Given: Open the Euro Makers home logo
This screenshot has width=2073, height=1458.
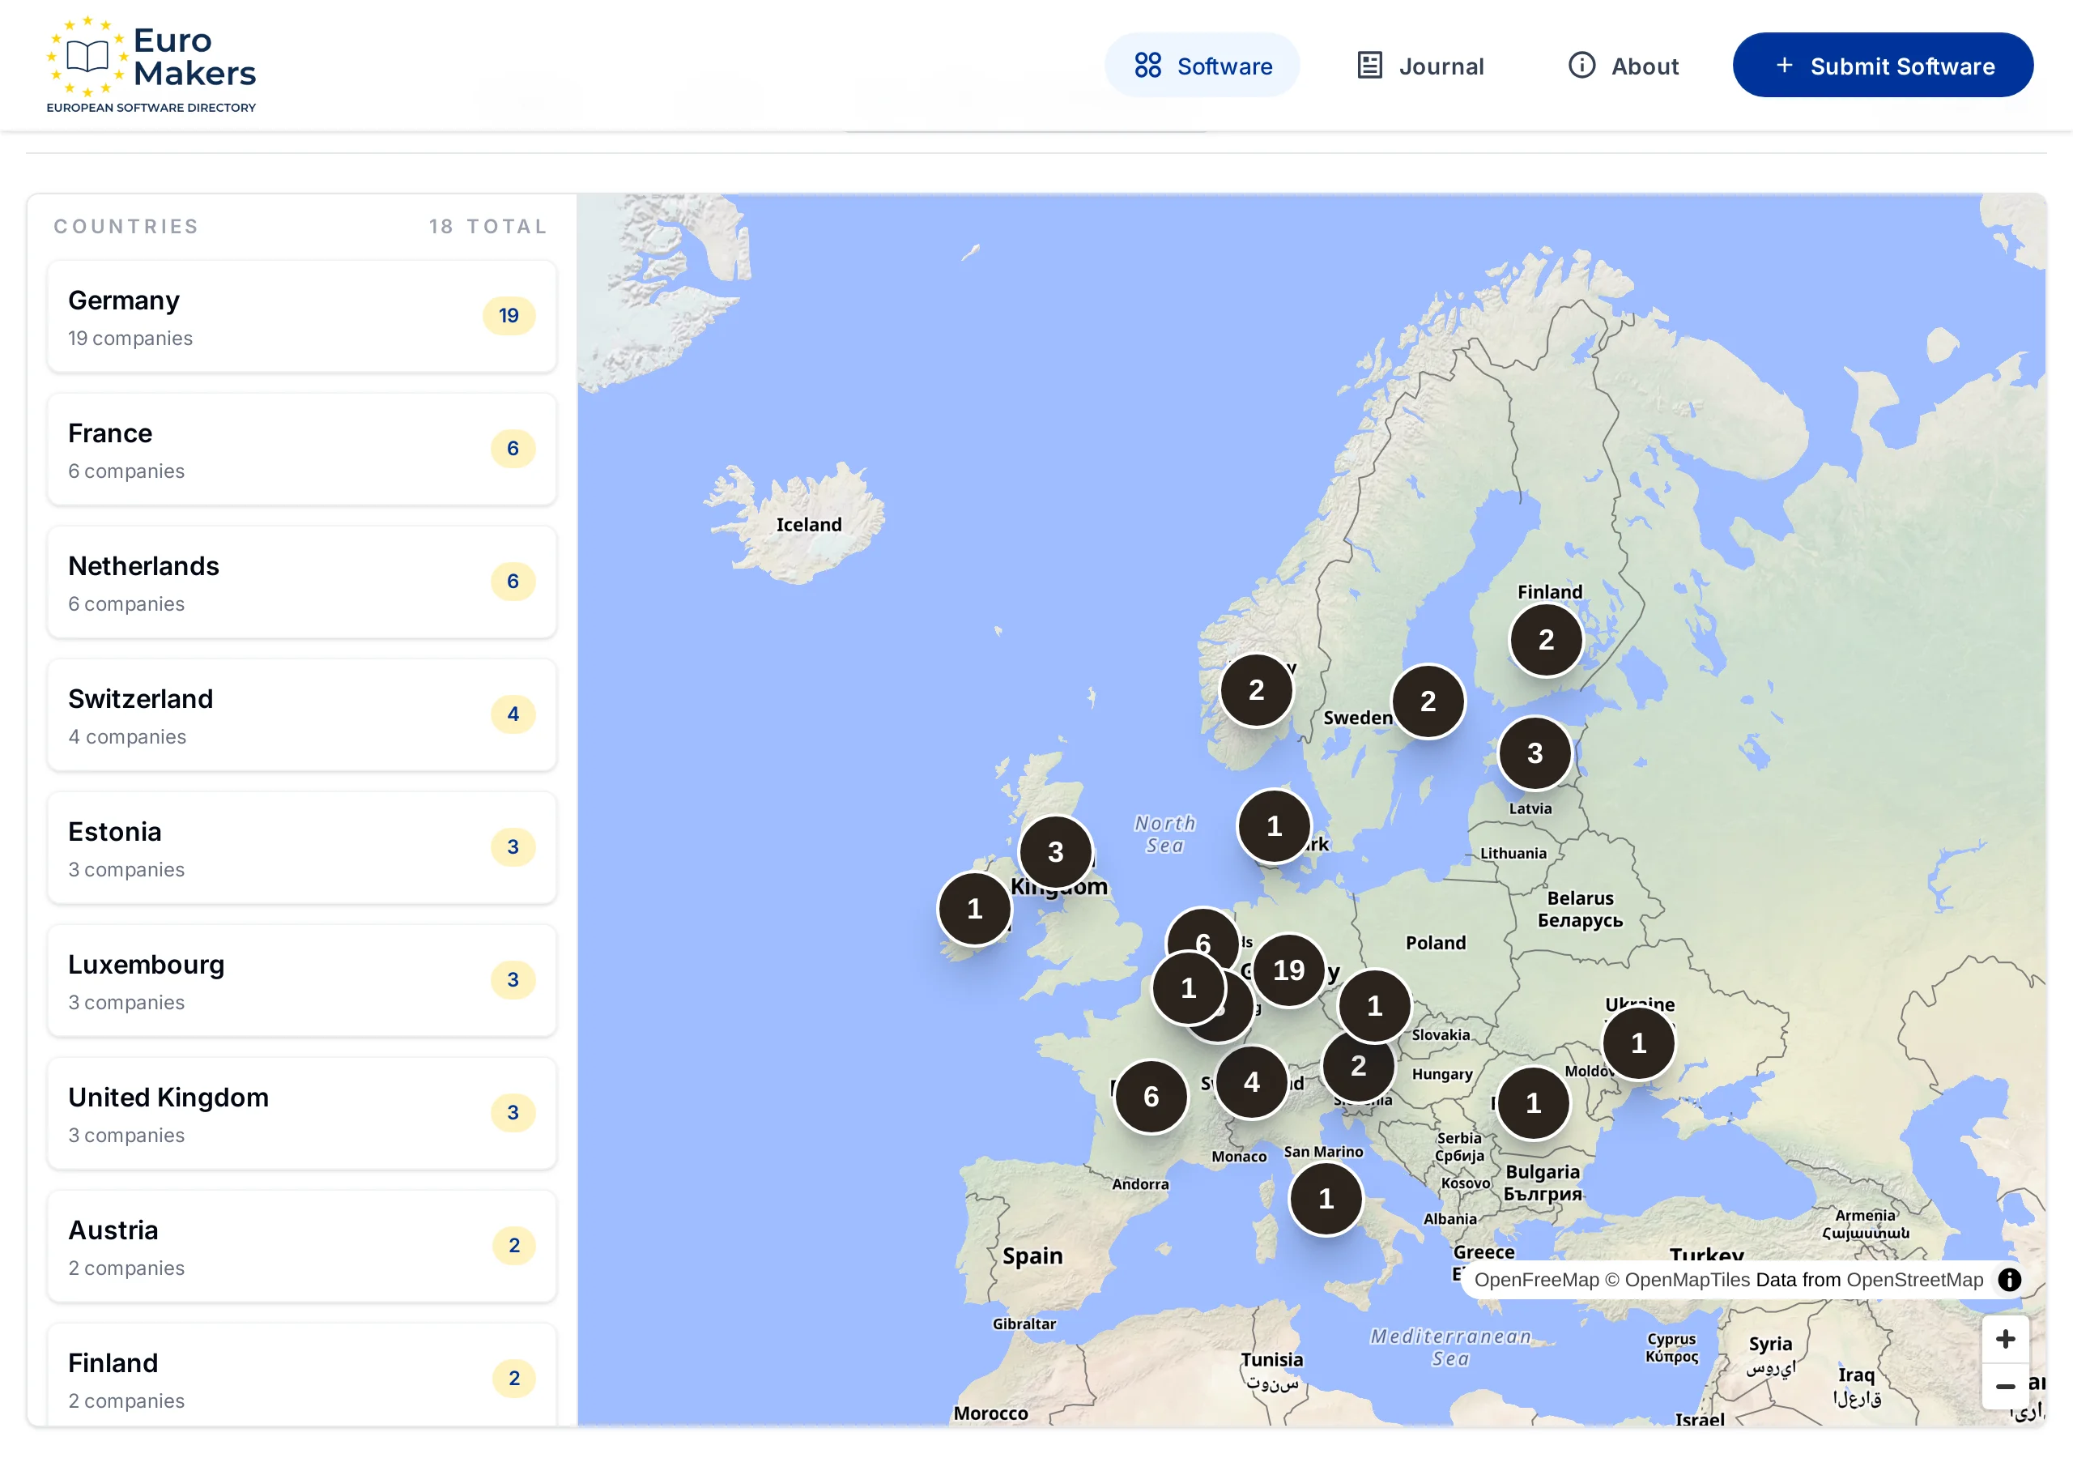Looking at the screenshot, I should 151,65.
